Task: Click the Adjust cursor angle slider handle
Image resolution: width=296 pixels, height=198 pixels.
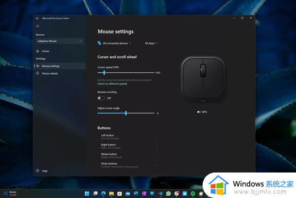Action: pyautogui.click(x=126, y=113)
